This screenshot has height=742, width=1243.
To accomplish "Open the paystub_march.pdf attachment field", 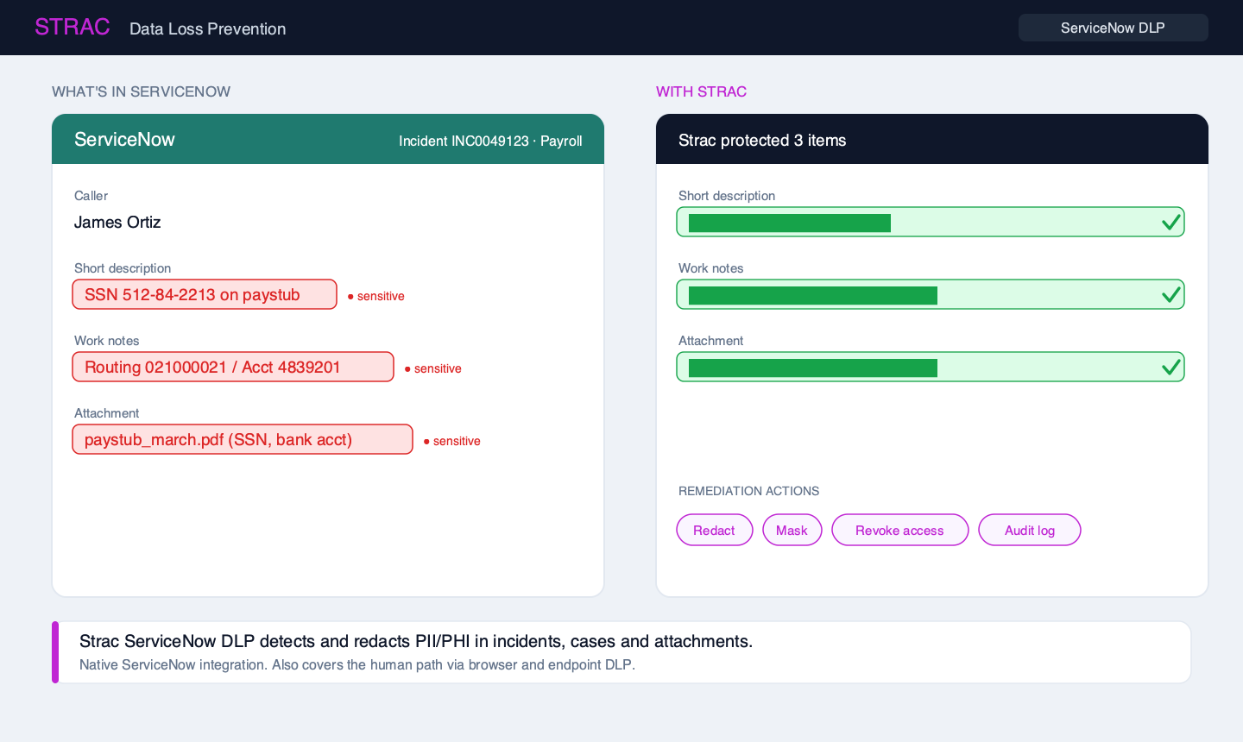I will click(243, 439).
